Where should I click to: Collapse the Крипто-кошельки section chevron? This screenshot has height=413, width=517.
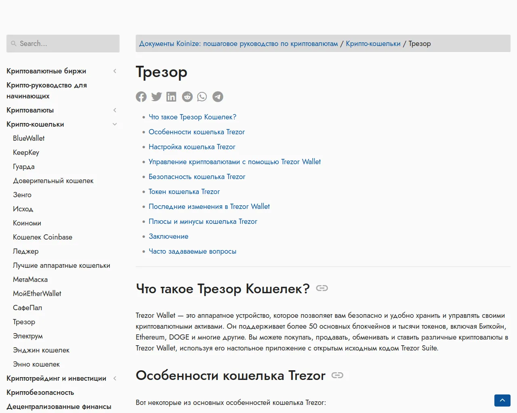115,124
